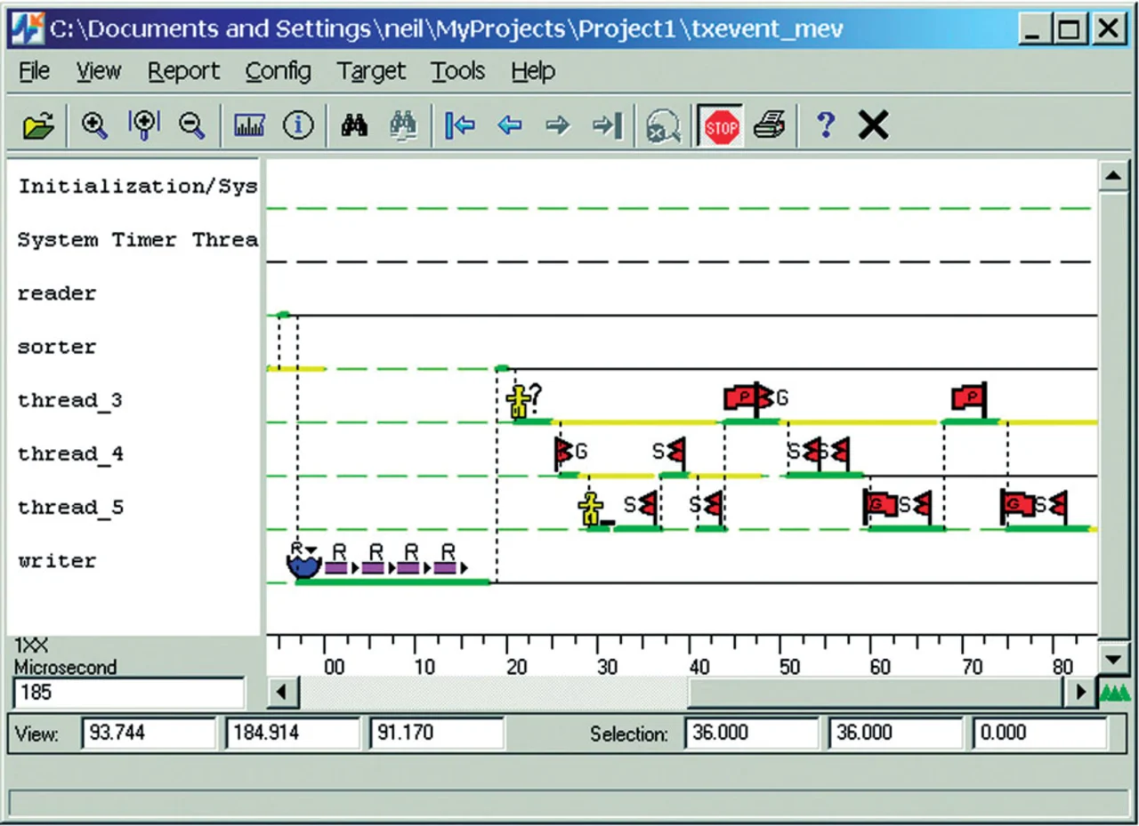
Task: Jump to first event arrow icon
Action: 460,126
